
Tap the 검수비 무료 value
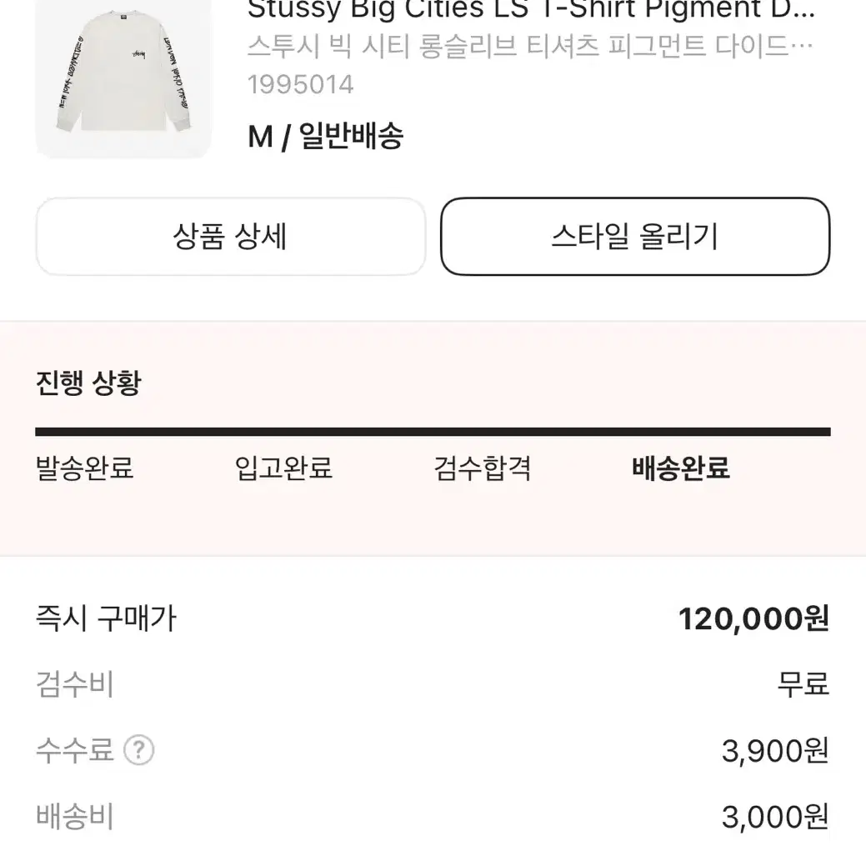(803, 684)
